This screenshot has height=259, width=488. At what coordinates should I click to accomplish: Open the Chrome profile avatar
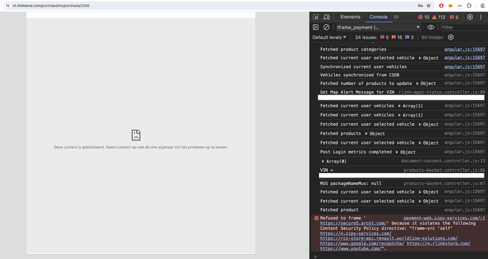[483, 5]
